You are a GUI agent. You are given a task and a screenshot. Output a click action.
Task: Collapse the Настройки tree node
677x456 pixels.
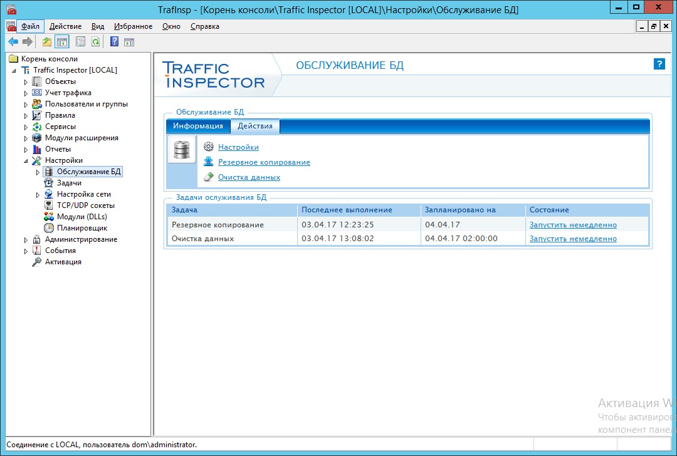[x=26, y=160]
